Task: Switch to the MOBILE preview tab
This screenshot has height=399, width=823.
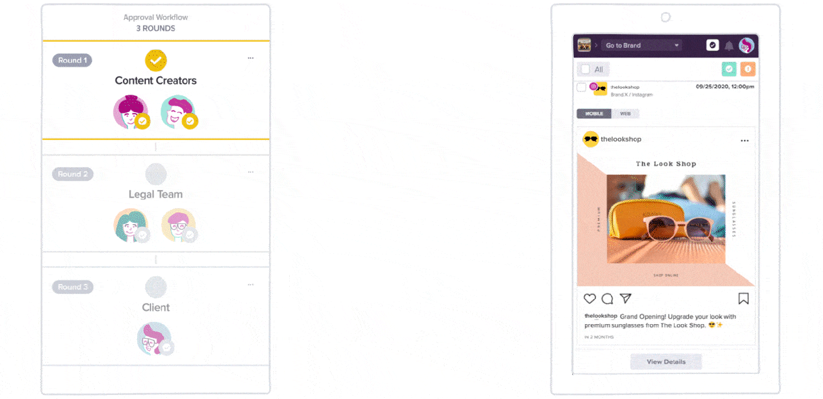Action: coord(594,114)
